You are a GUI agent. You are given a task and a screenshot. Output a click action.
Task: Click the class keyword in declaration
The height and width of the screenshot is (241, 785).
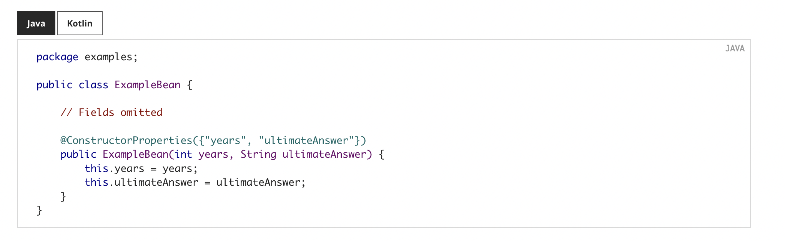[x=93, y=85]
